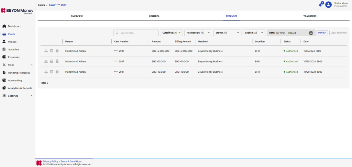Screen dimensions: 352x167
Task: Sort by the Person column header
Action: [x=69, y=41]
